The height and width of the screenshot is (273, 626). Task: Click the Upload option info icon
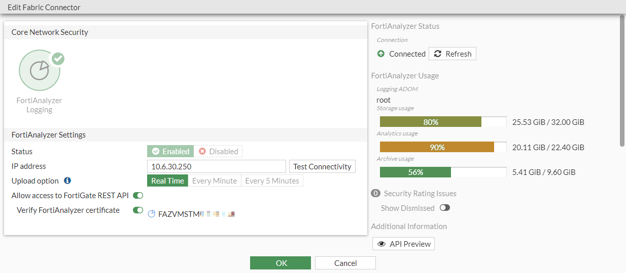(67, 180)
